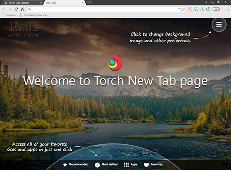Click the 16:01 clock display
The image size is (231, 170).
(23, 27)
